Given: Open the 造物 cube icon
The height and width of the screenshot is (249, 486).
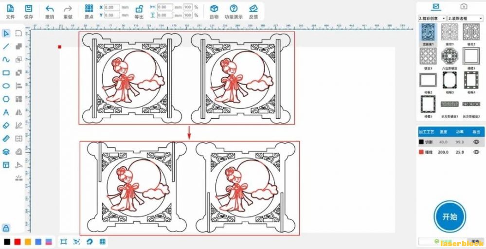Looking at the screenshot, I should coord(214,9).
